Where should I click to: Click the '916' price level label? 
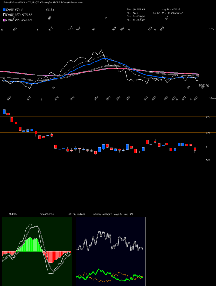208,133
